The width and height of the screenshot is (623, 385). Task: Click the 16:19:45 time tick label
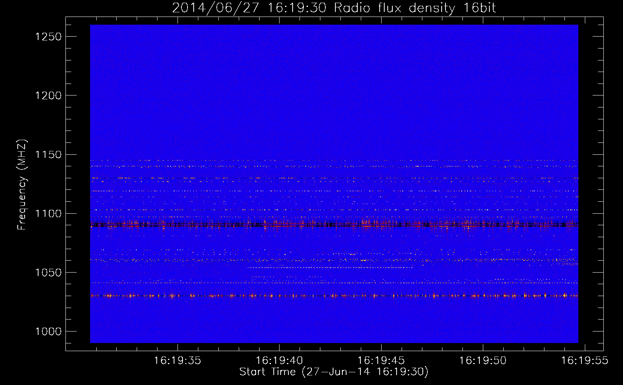coord(381,361)
